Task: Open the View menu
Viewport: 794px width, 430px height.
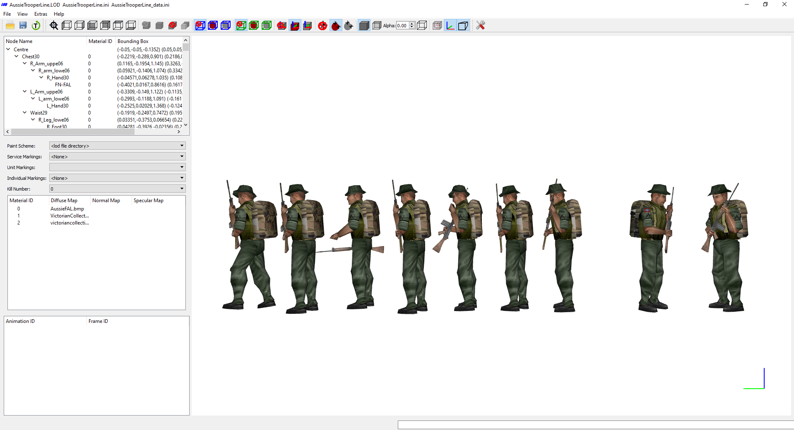Action: pos(22,14)
